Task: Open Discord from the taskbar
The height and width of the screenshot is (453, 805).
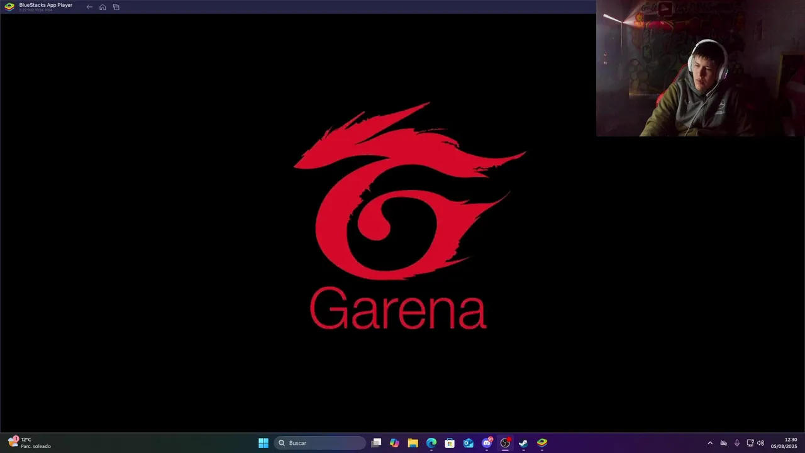Action: coord(487,443)
